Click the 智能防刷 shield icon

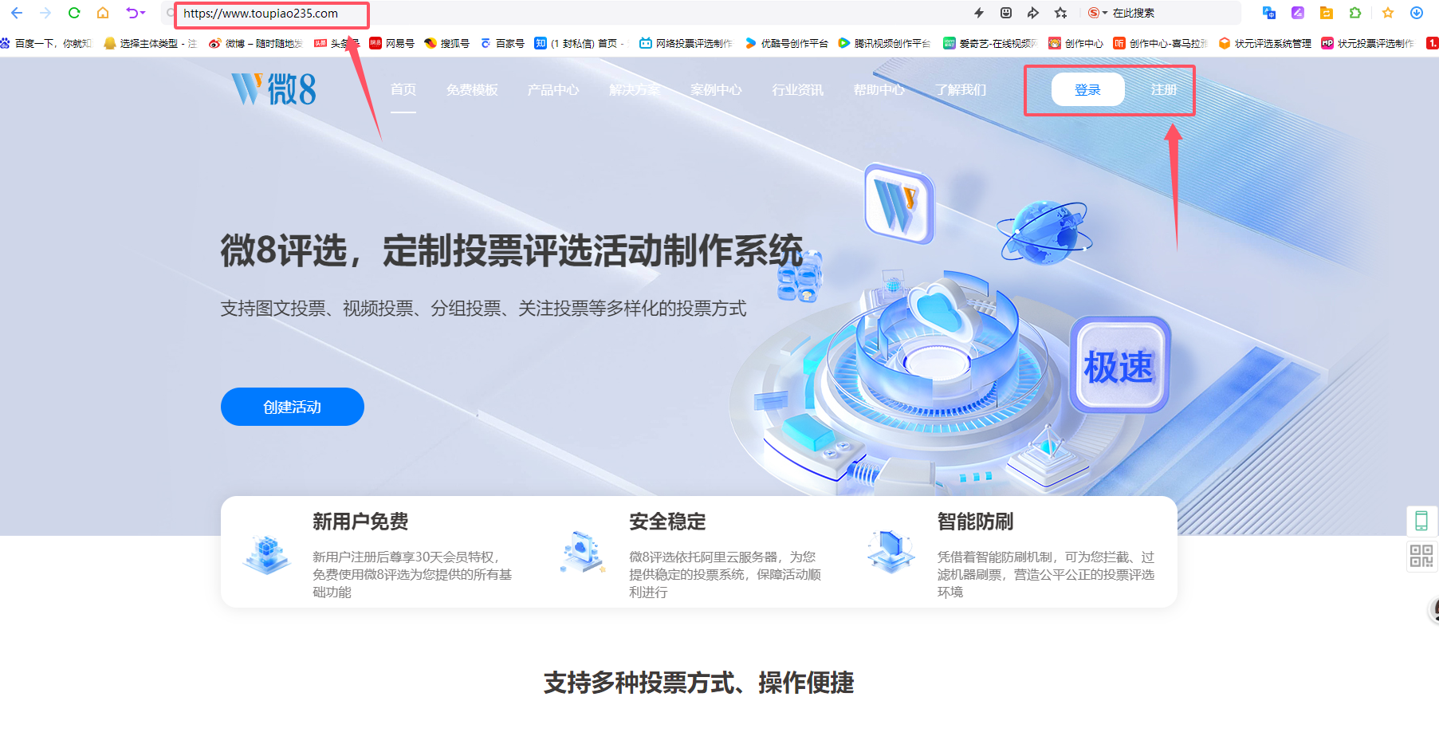[x=891, y=551]
